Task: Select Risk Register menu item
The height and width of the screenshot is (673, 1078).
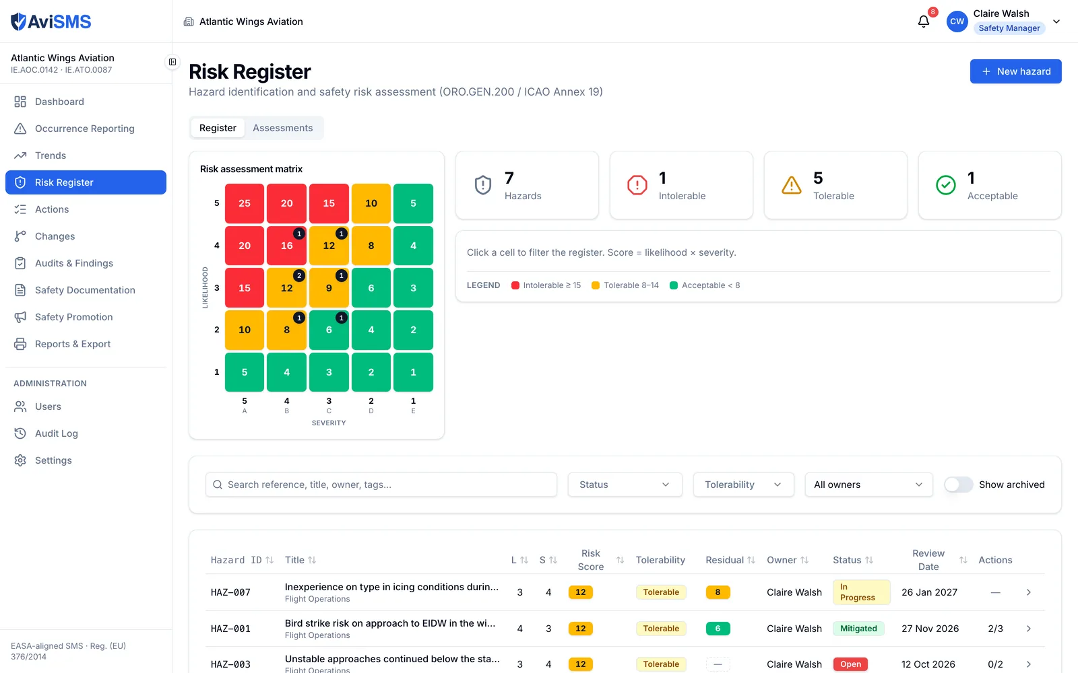Action: pos(86,182)
